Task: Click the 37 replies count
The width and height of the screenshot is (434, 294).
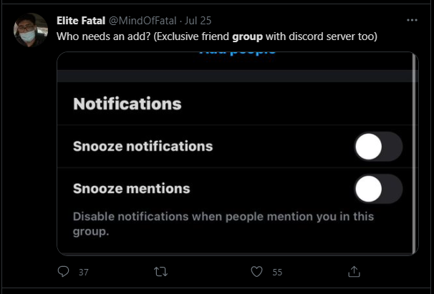Action: 83,273
